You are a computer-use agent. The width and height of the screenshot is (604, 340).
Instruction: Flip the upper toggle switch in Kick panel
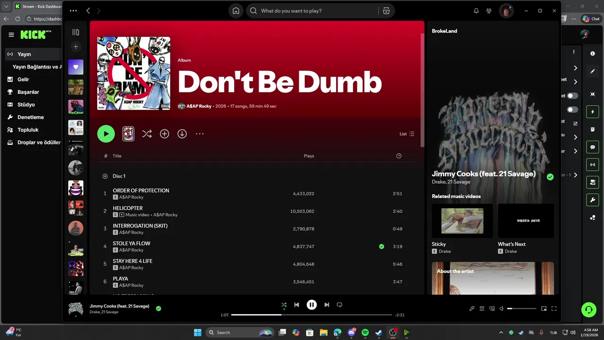point(572,96)
